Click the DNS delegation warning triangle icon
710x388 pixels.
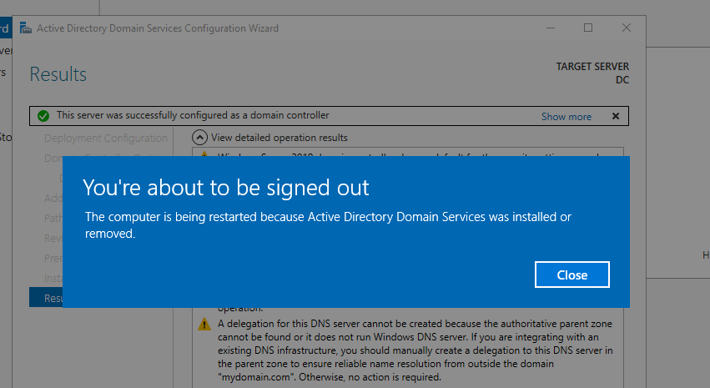click(x=204, y=324)
